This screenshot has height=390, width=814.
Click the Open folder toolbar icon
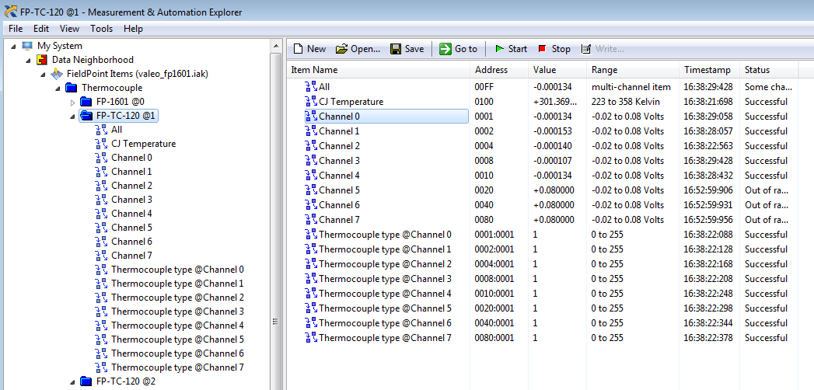click(341, 49)
